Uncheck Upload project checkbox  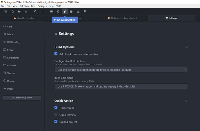pos(56,121)
